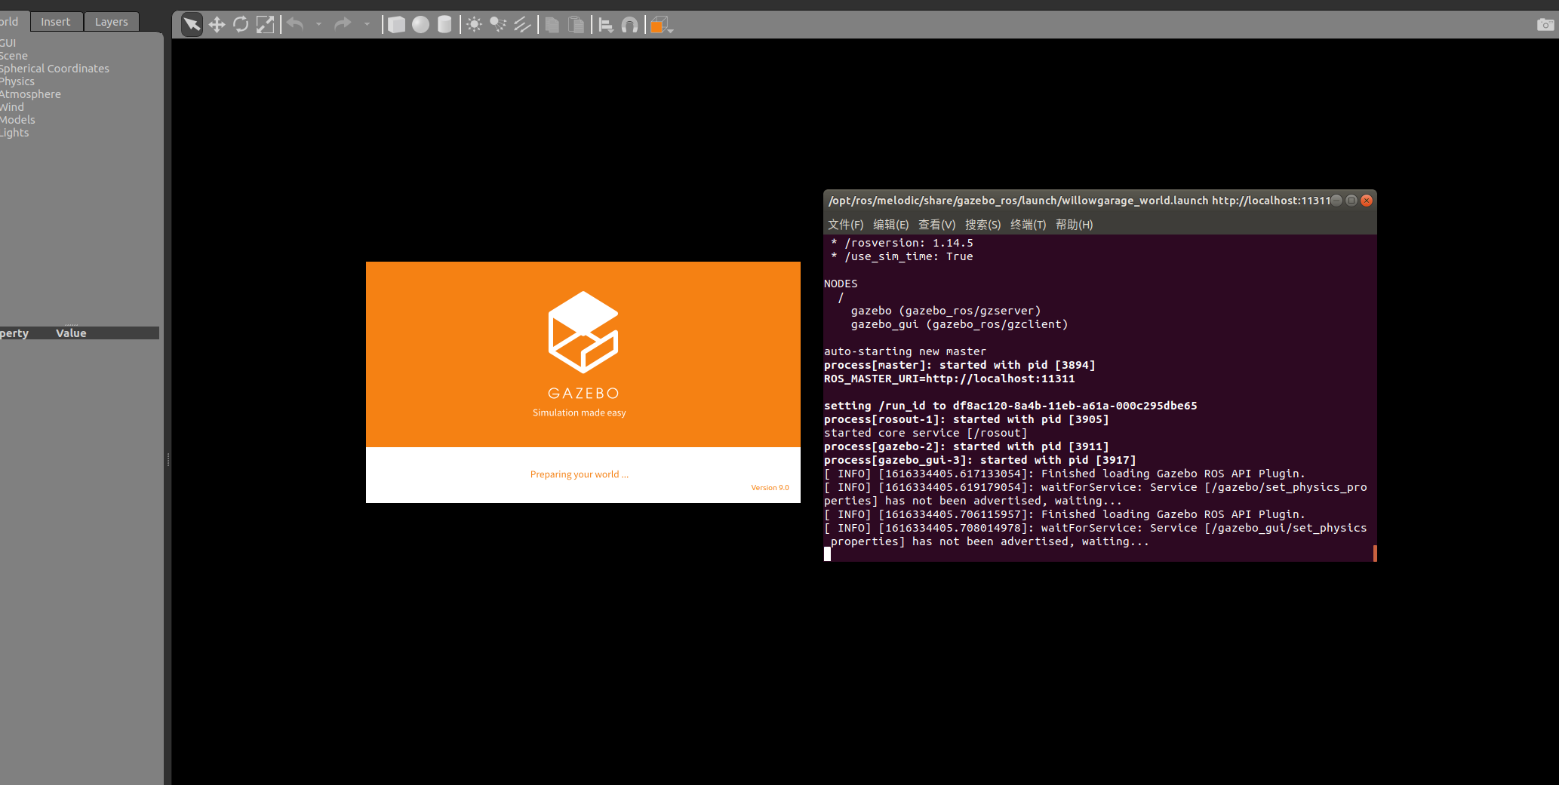Open terminal 编辑(E) menu
The image size is (1559, 785).
(890, 225)
